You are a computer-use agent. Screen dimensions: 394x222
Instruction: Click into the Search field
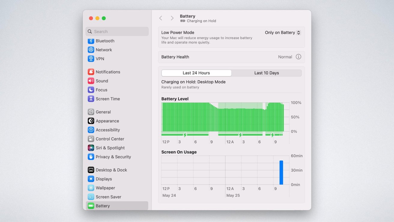coord(117,32)
